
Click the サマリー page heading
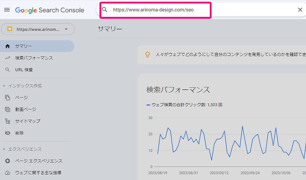110,29
